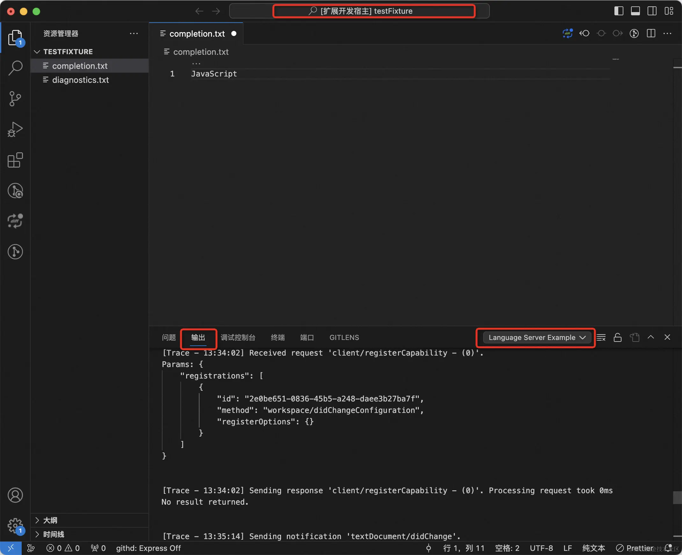Switch to the 终端 panel tab
The height and width of the screenshot is (555, 682).
278,337
